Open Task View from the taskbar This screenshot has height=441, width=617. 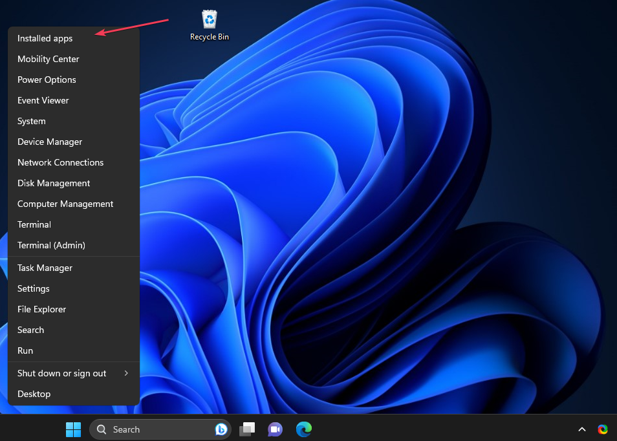click(247, 429)
